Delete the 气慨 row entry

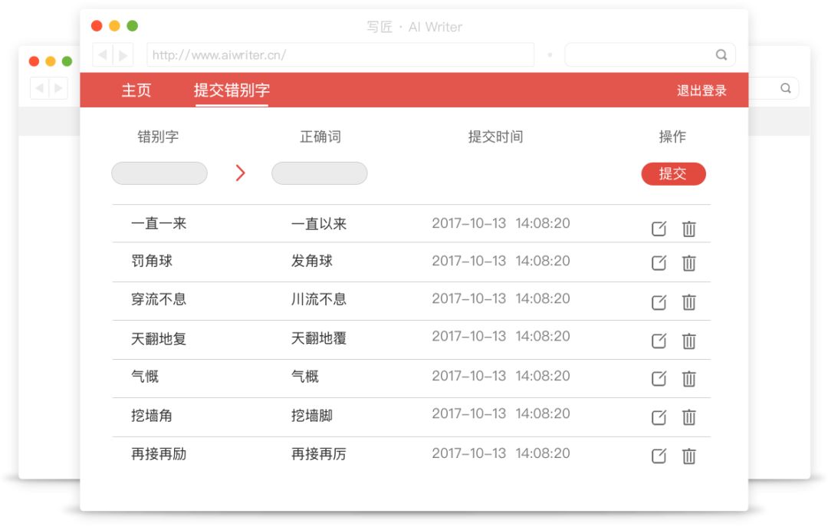(x=688, y=378)
